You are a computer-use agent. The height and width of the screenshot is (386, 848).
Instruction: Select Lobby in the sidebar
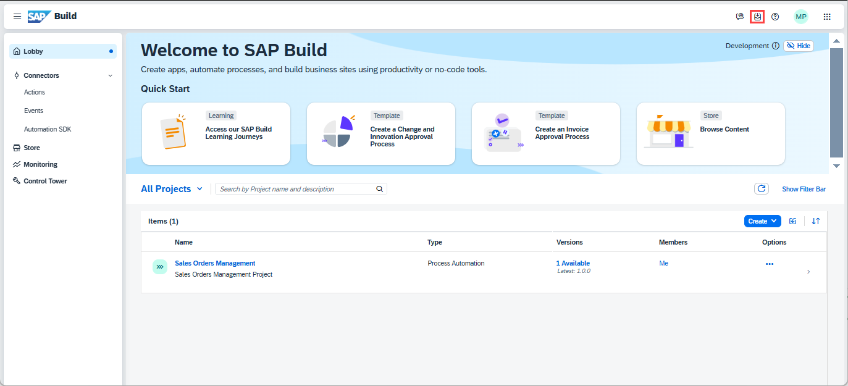point(63,51)
